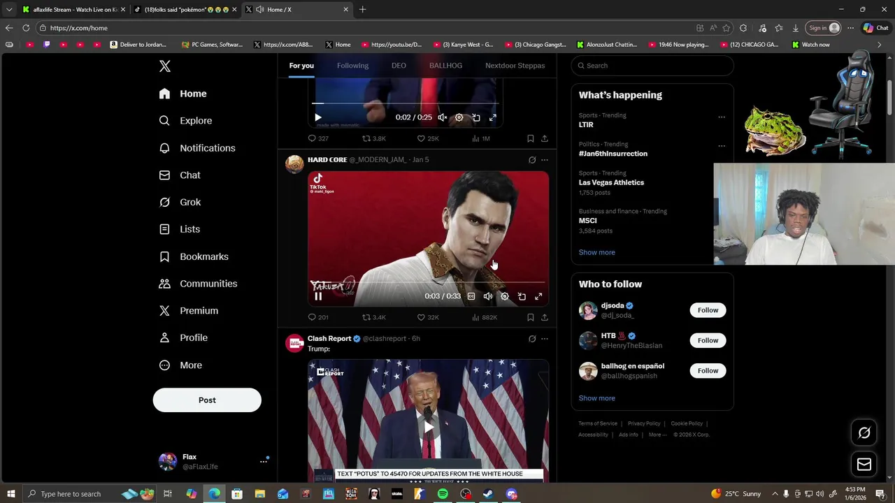Follow ballhog en español

coord(708,371)
